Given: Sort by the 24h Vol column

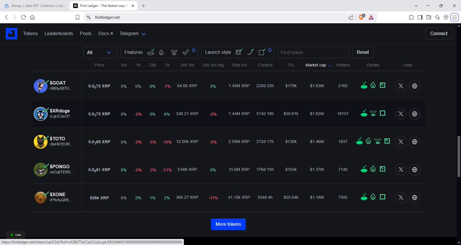Looking at the screenshot, I should tap(187, 65).
